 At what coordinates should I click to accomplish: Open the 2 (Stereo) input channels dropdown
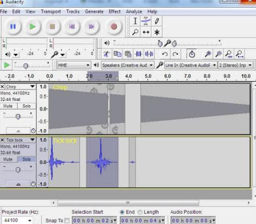pyautogui.click(x=235, y=65)
